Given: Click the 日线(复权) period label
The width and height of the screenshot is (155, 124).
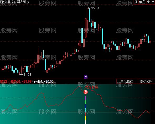Looking at the screenshot, I should point(7,2).
